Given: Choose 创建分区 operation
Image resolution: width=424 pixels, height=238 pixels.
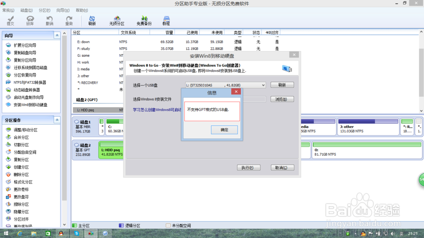Looking at the screenshot, I should coord(21,167).
